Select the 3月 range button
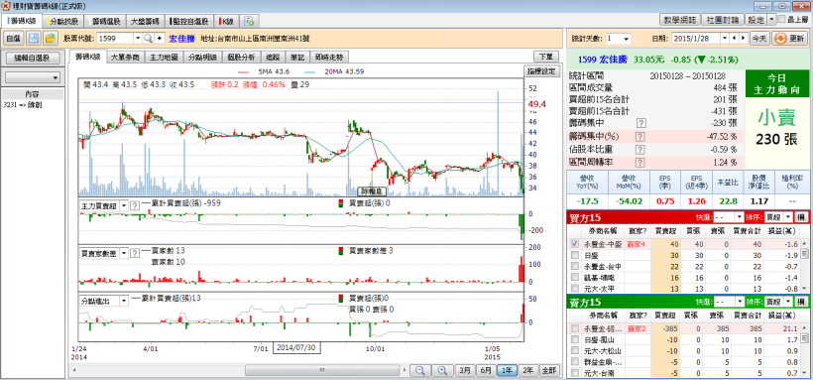This screenshot has width=813, height=380. point(465,370)
